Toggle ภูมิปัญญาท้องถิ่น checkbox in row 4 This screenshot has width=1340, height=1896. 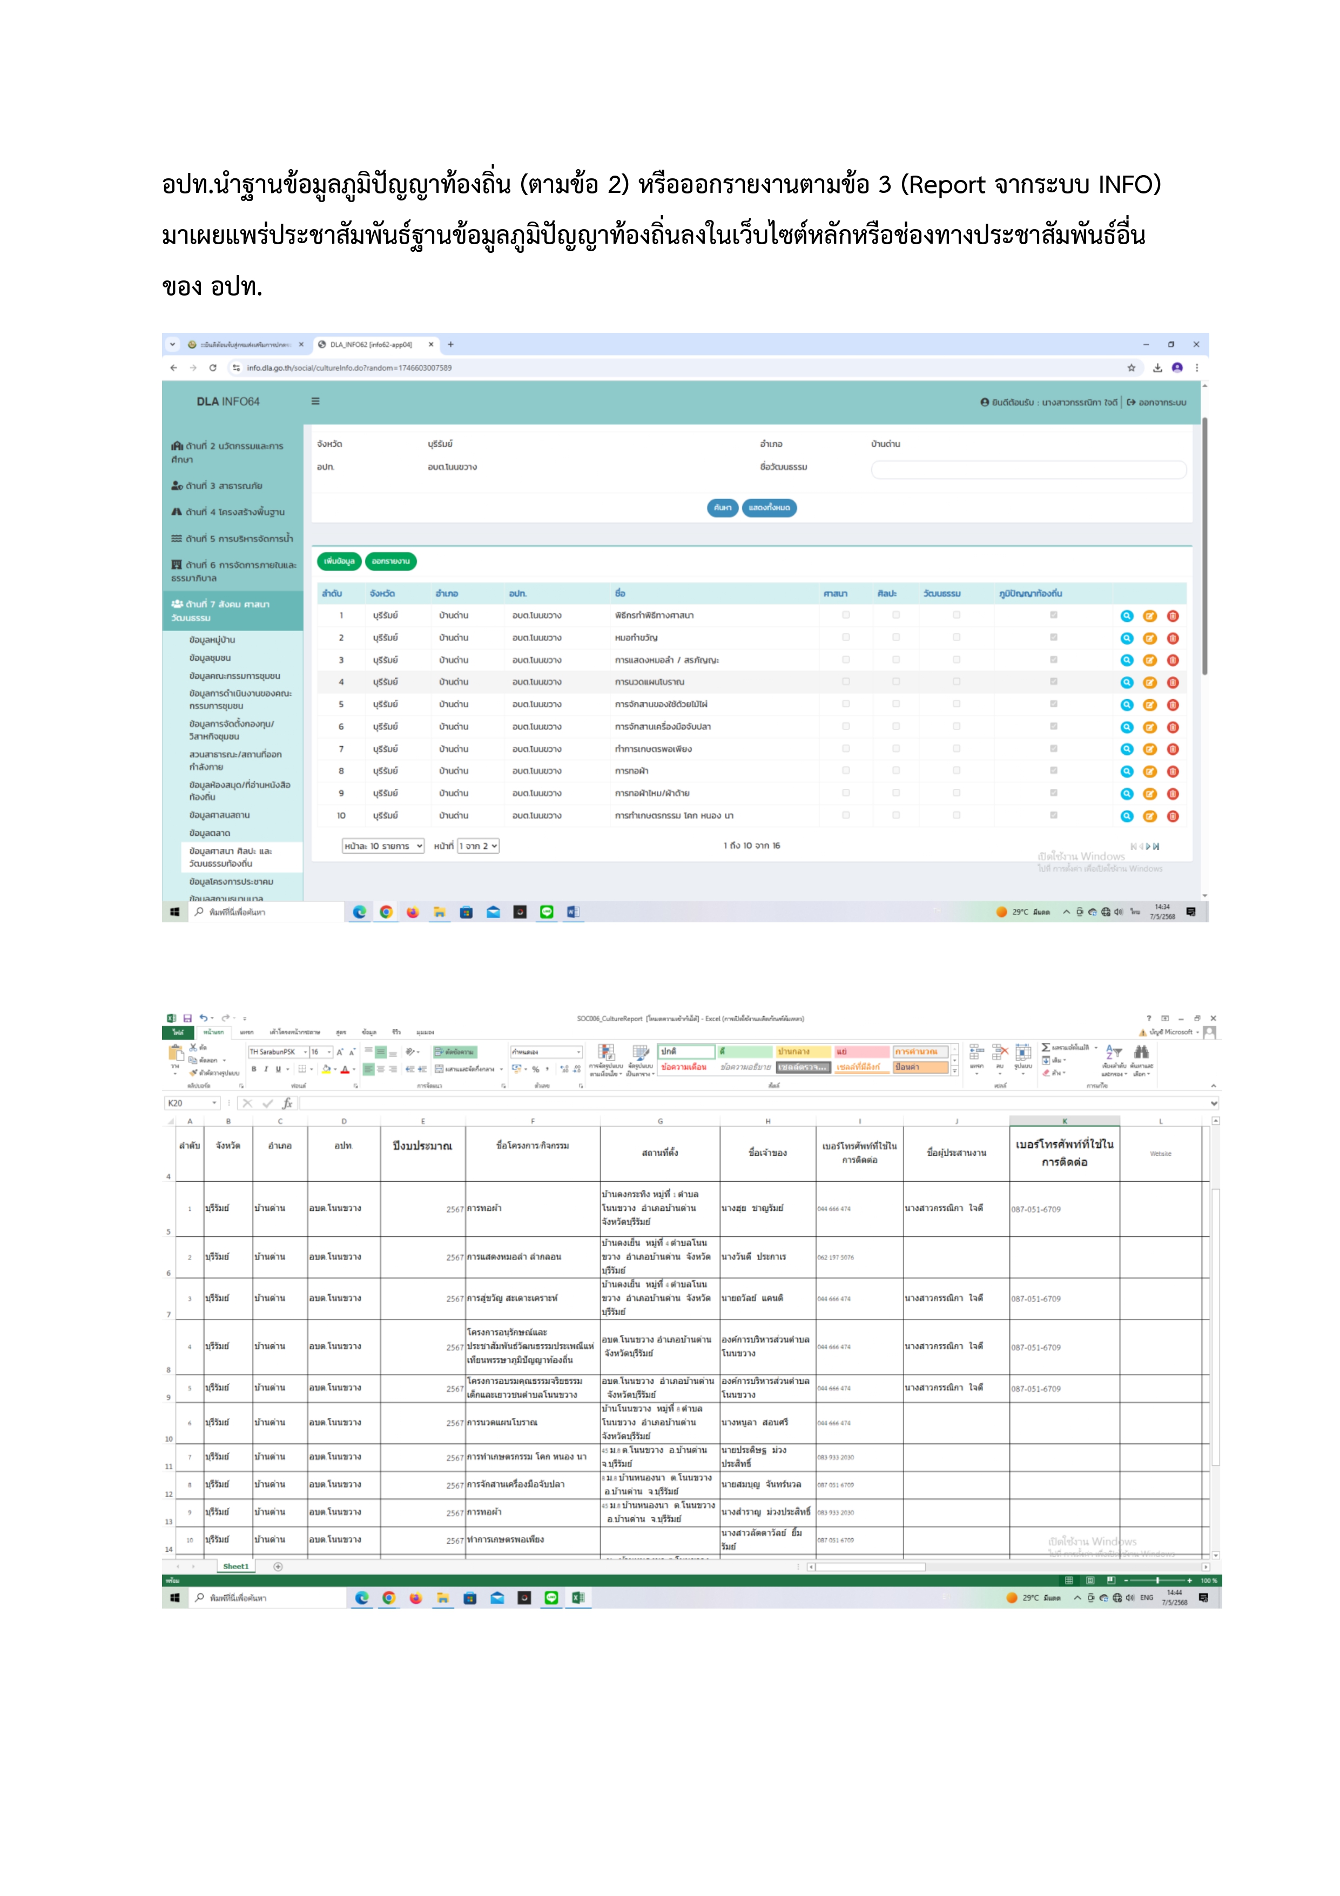tap(1054, 682)
